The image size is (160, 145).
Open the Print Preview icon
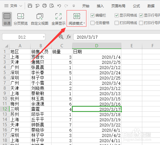click(x=52, y=6)
